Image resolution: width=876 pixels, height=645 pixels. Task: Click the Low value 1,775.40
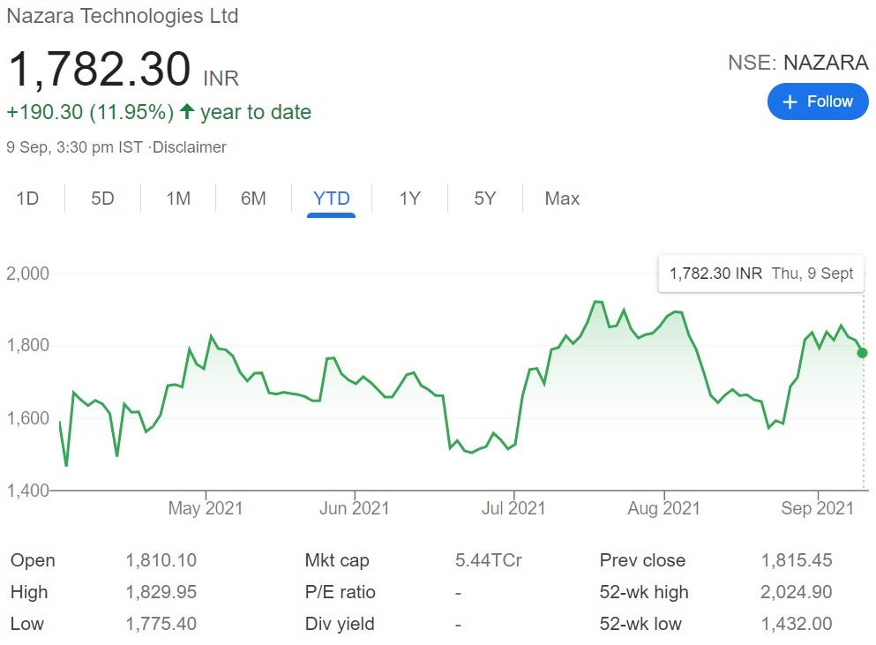161,624
